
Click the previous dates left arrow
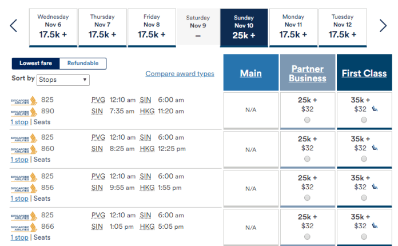14,26
